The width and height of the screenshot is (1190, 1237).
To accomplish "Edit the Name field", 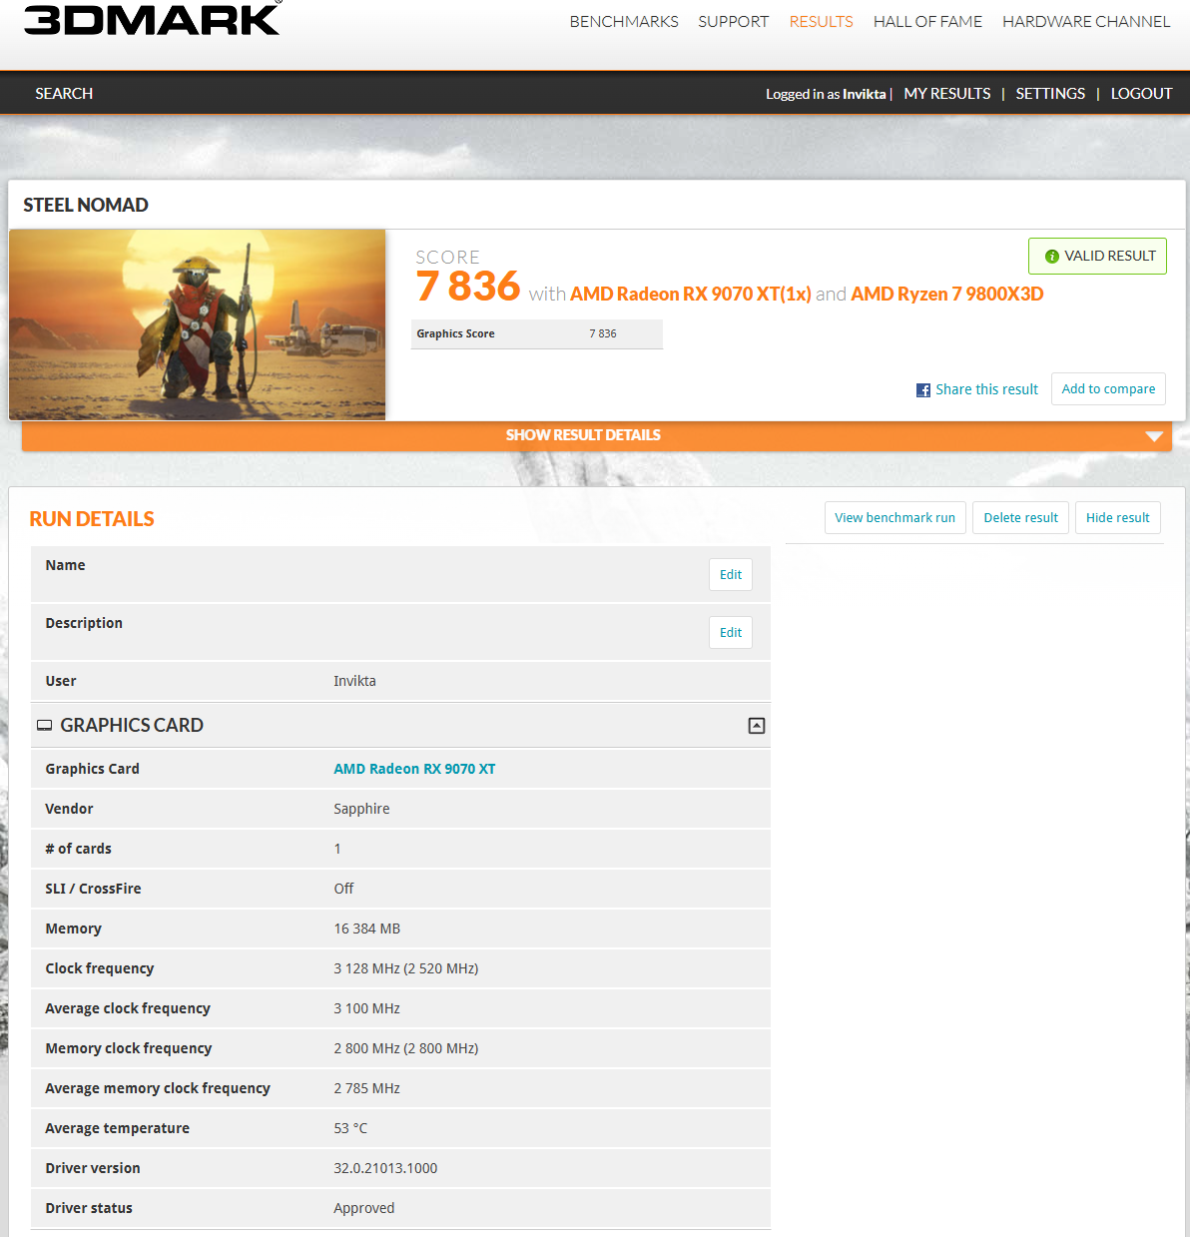I will (x=731, y=574).
